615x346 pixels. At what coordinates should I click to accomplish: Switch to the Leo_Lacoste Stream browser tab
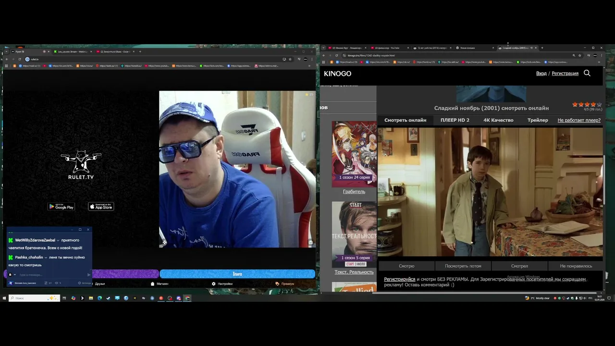pos(72,51)
